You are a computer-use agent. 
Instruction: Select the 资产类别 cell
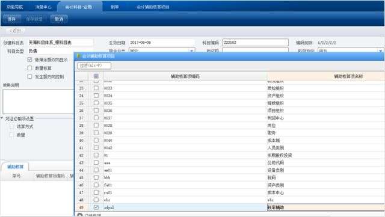tap(325, 185)
